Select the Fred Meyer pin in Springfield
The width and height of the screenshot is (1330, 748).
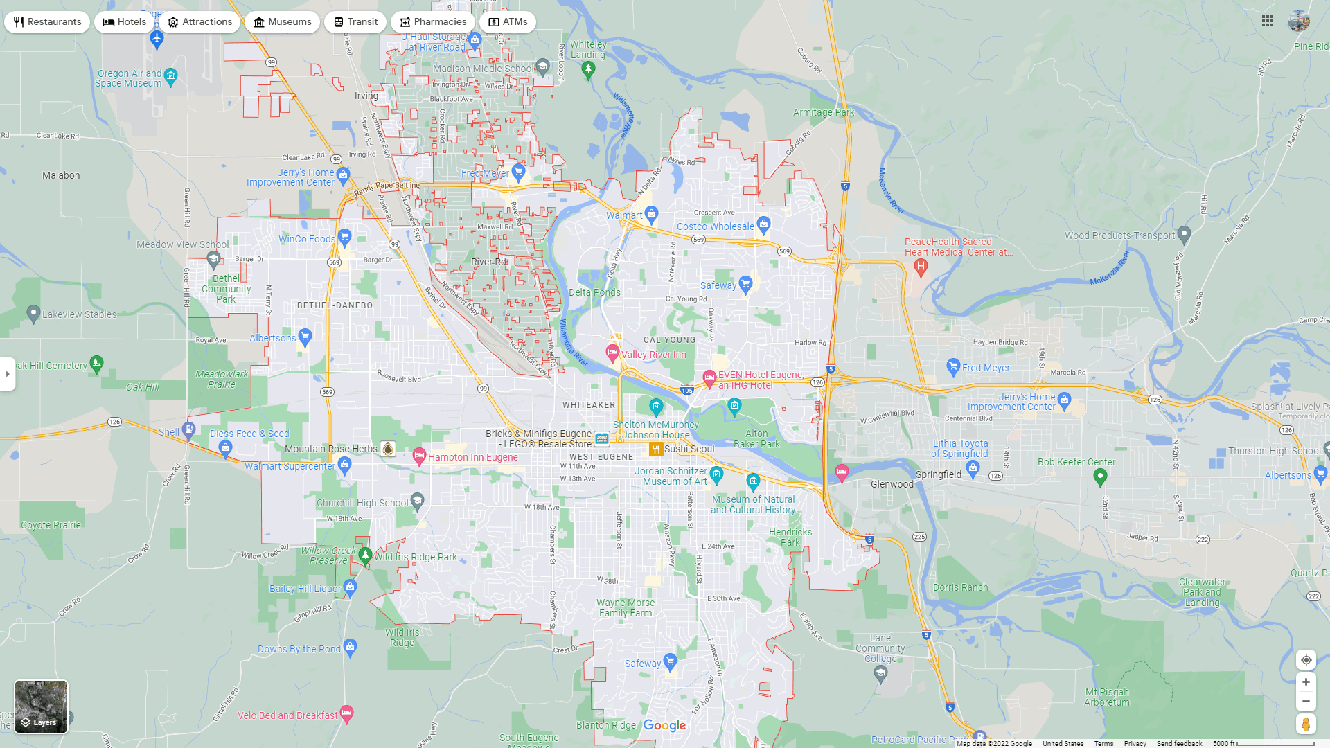click(953, 366)
